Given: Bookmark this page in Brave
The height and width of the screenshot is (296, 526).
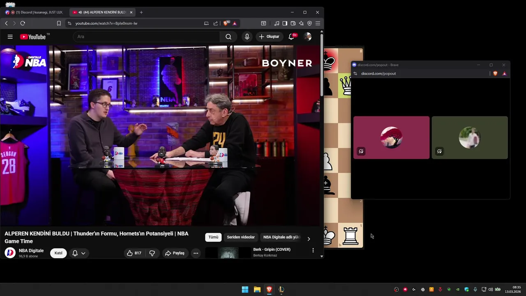Looking at the screenshot, I should 59,23.
